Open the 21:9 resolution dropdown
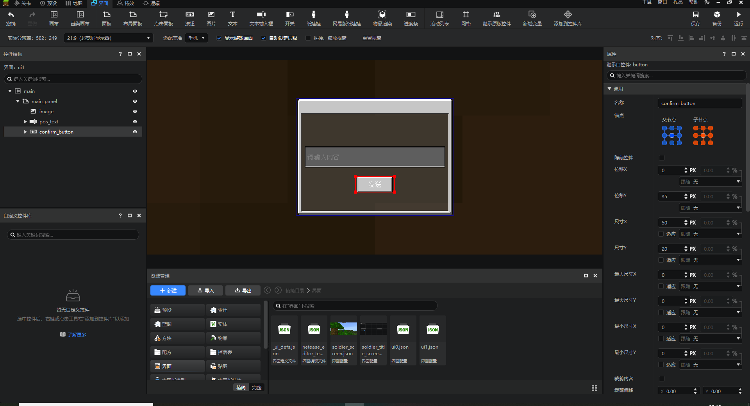This screenshot has width=750, height=406. point(108,38)
